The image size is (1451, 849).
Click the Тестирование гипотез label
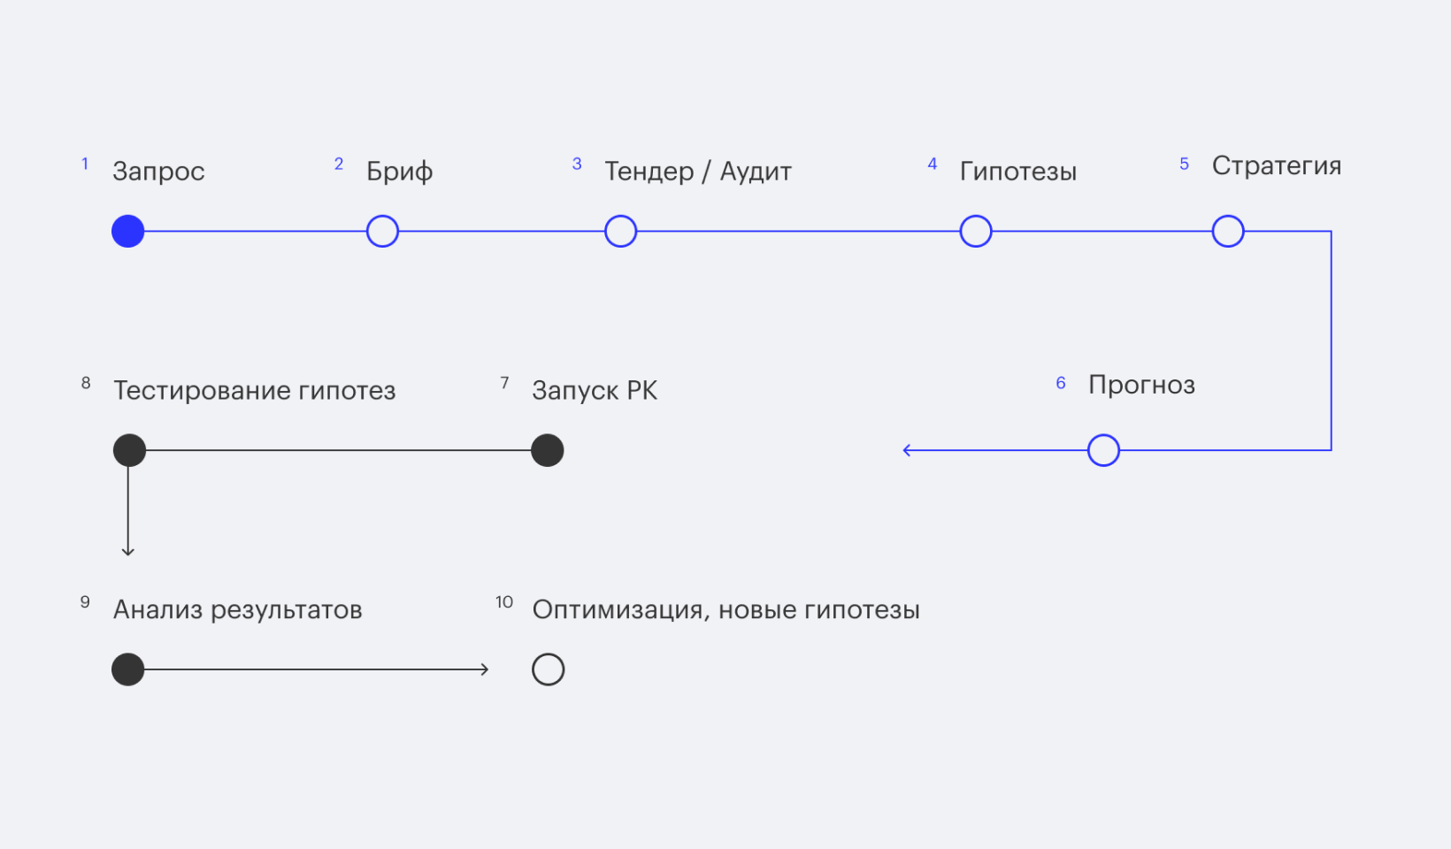tap(254, 390)
